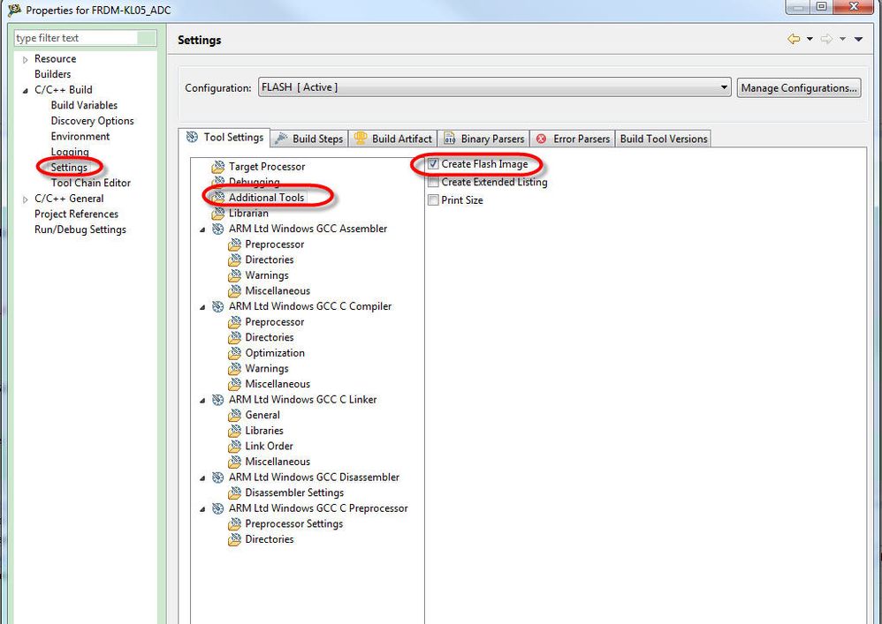The image size is (882, 624).
Task: Select Tool Chain Editor in the tree
Action: click(x=90, y=183)
